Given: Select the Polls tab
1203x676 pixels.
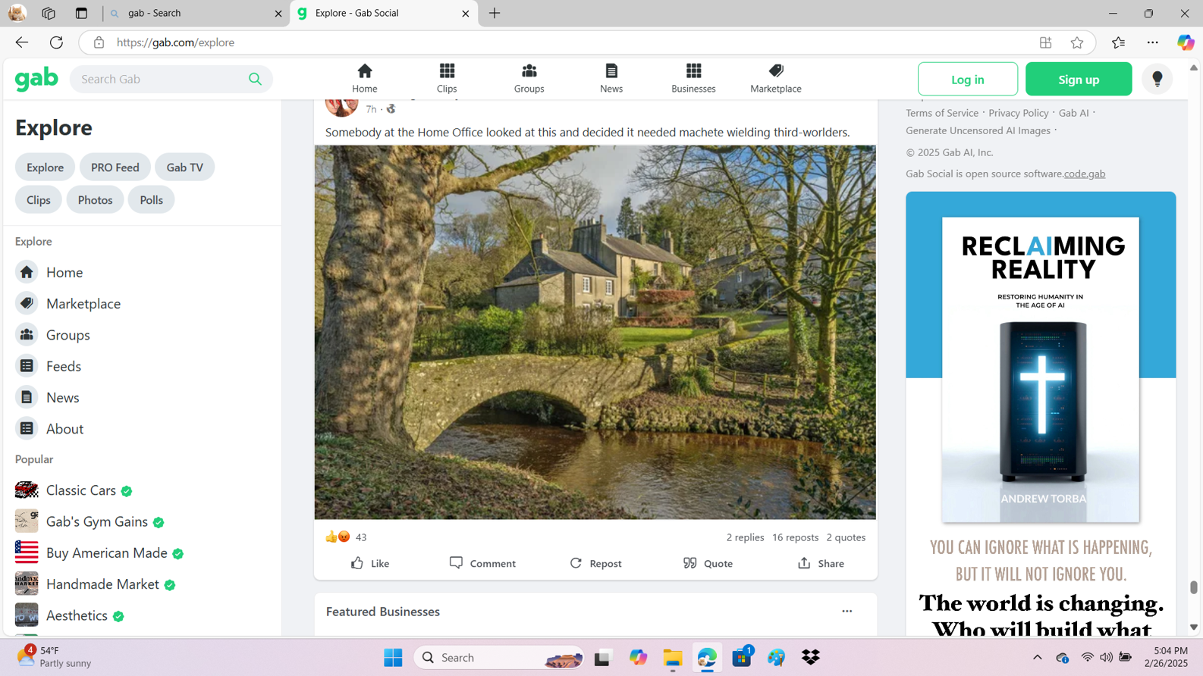Looking at the screenshot, I should pos(151,200).
